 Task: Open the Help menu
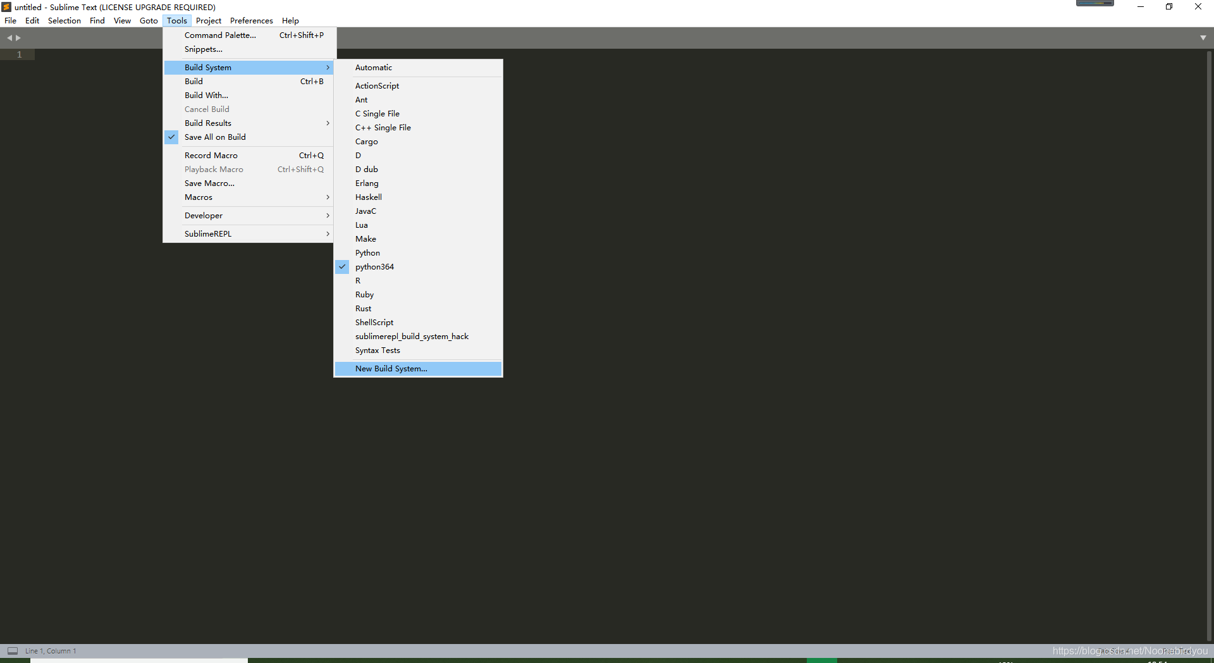pos(290,21)
